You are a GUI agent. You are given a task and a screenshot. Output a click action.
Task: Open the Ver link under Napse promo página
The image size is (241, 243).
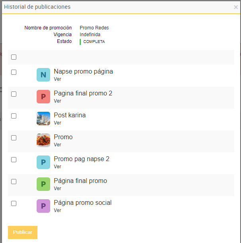[x=57, y=79]
